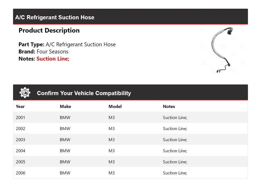The image size is (261, 187).
Task: Select the 2002 year cell
Action: 20,129
